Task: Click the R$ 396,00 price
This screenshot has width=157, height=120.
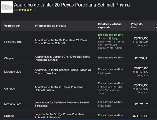Action: pyautogui.click(x=141, y=68)
